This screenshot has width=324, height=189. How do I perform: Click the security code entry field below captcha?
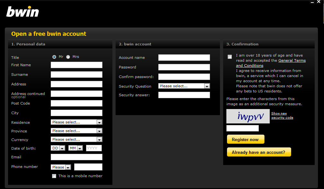click(242, 128)
